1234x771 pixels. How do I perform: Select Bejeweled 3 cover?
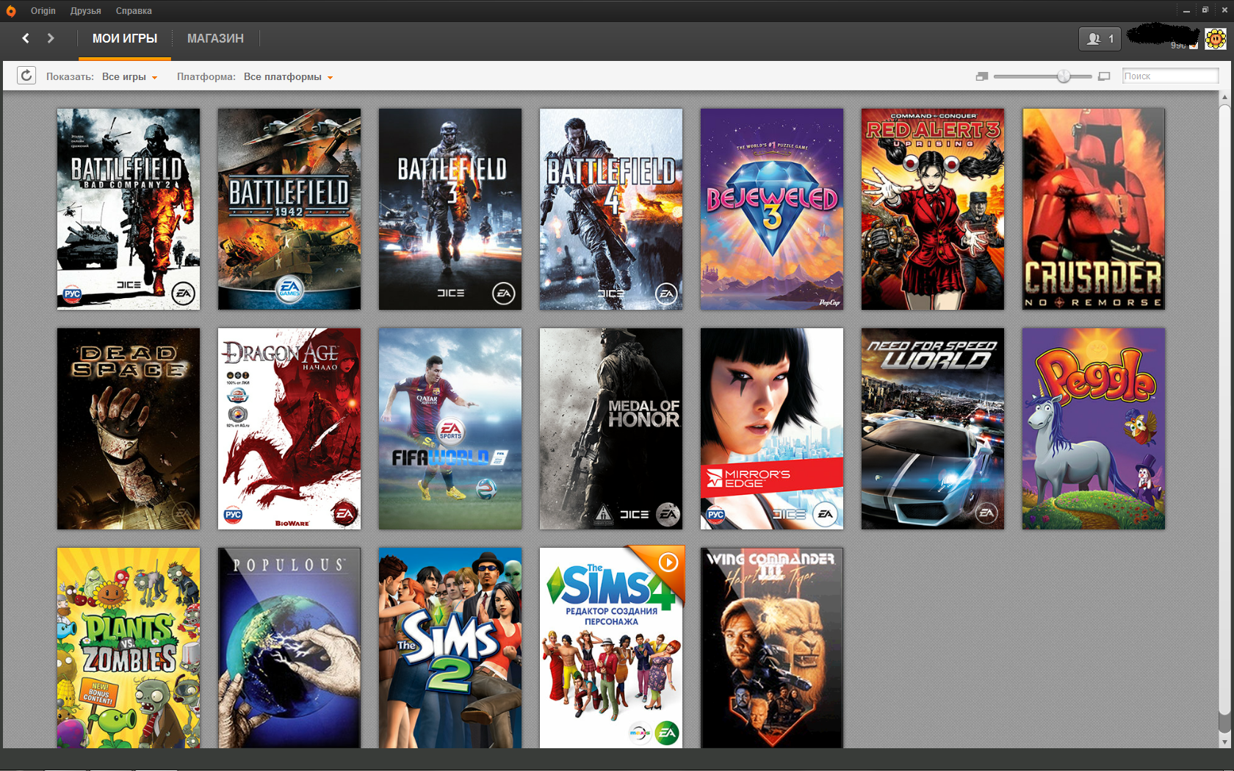(772, 209)
